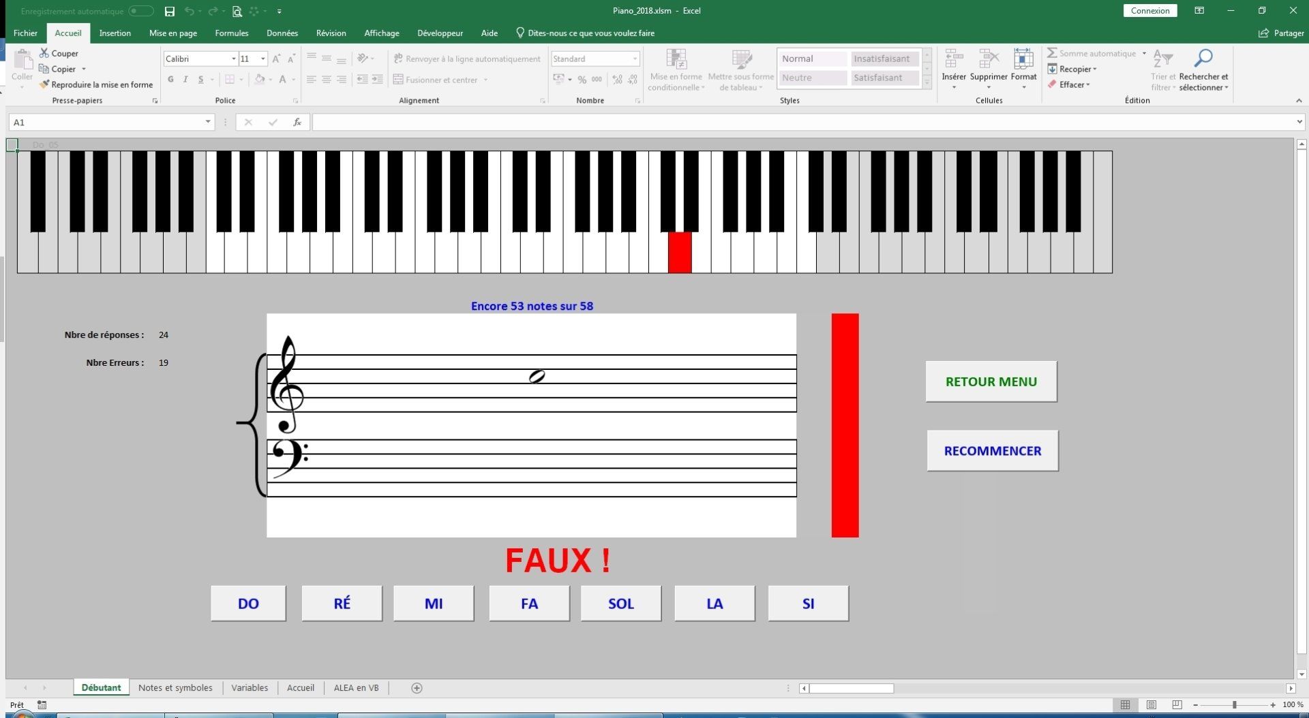Switch to Notes et symboles sheet

pyautogui.click(x=175, y=688)
